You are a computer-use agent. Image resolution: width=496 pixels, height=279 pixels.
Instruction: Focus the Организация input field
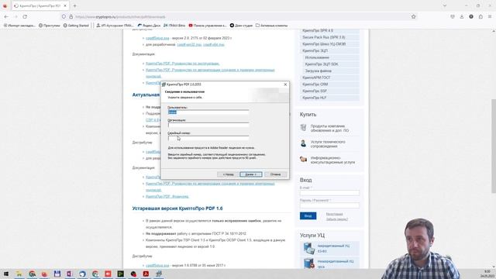click(208, 125)
